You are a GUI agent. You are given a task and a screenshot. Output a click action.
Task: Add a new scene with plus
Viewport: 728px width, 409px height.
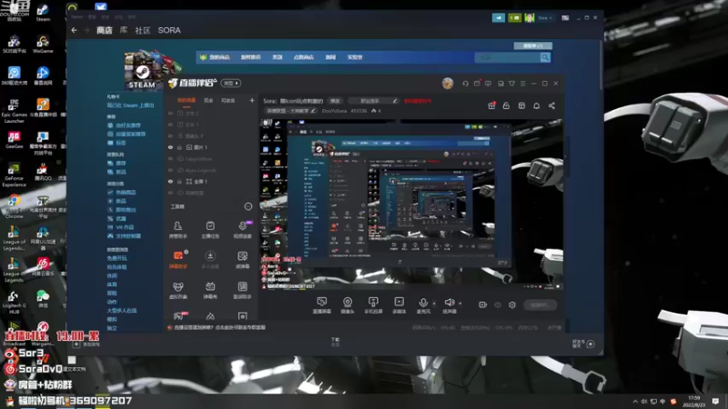[x=252, y=100]
